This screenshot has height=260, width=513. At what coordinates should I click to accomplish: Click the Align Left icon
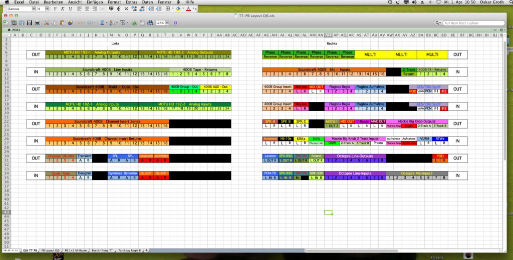[x=80, y=9]
